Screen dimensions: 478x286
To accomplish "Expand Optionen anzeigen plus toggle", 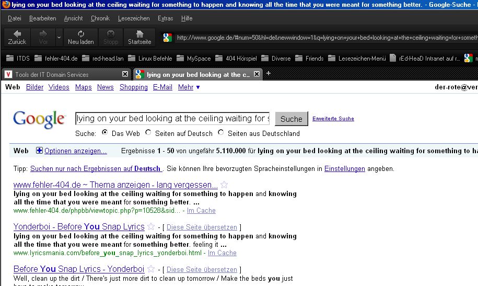I will 39,151.
